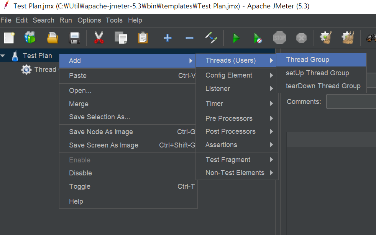Click the Comments input field

(x=351, y=102)
